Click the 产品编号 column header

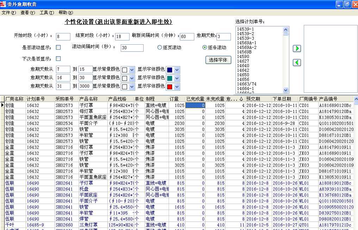[336, 99]
